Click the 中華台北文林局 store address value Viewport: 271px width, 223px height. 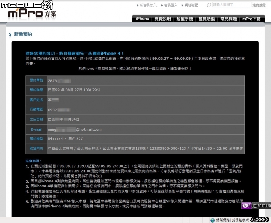click(146, 149)
